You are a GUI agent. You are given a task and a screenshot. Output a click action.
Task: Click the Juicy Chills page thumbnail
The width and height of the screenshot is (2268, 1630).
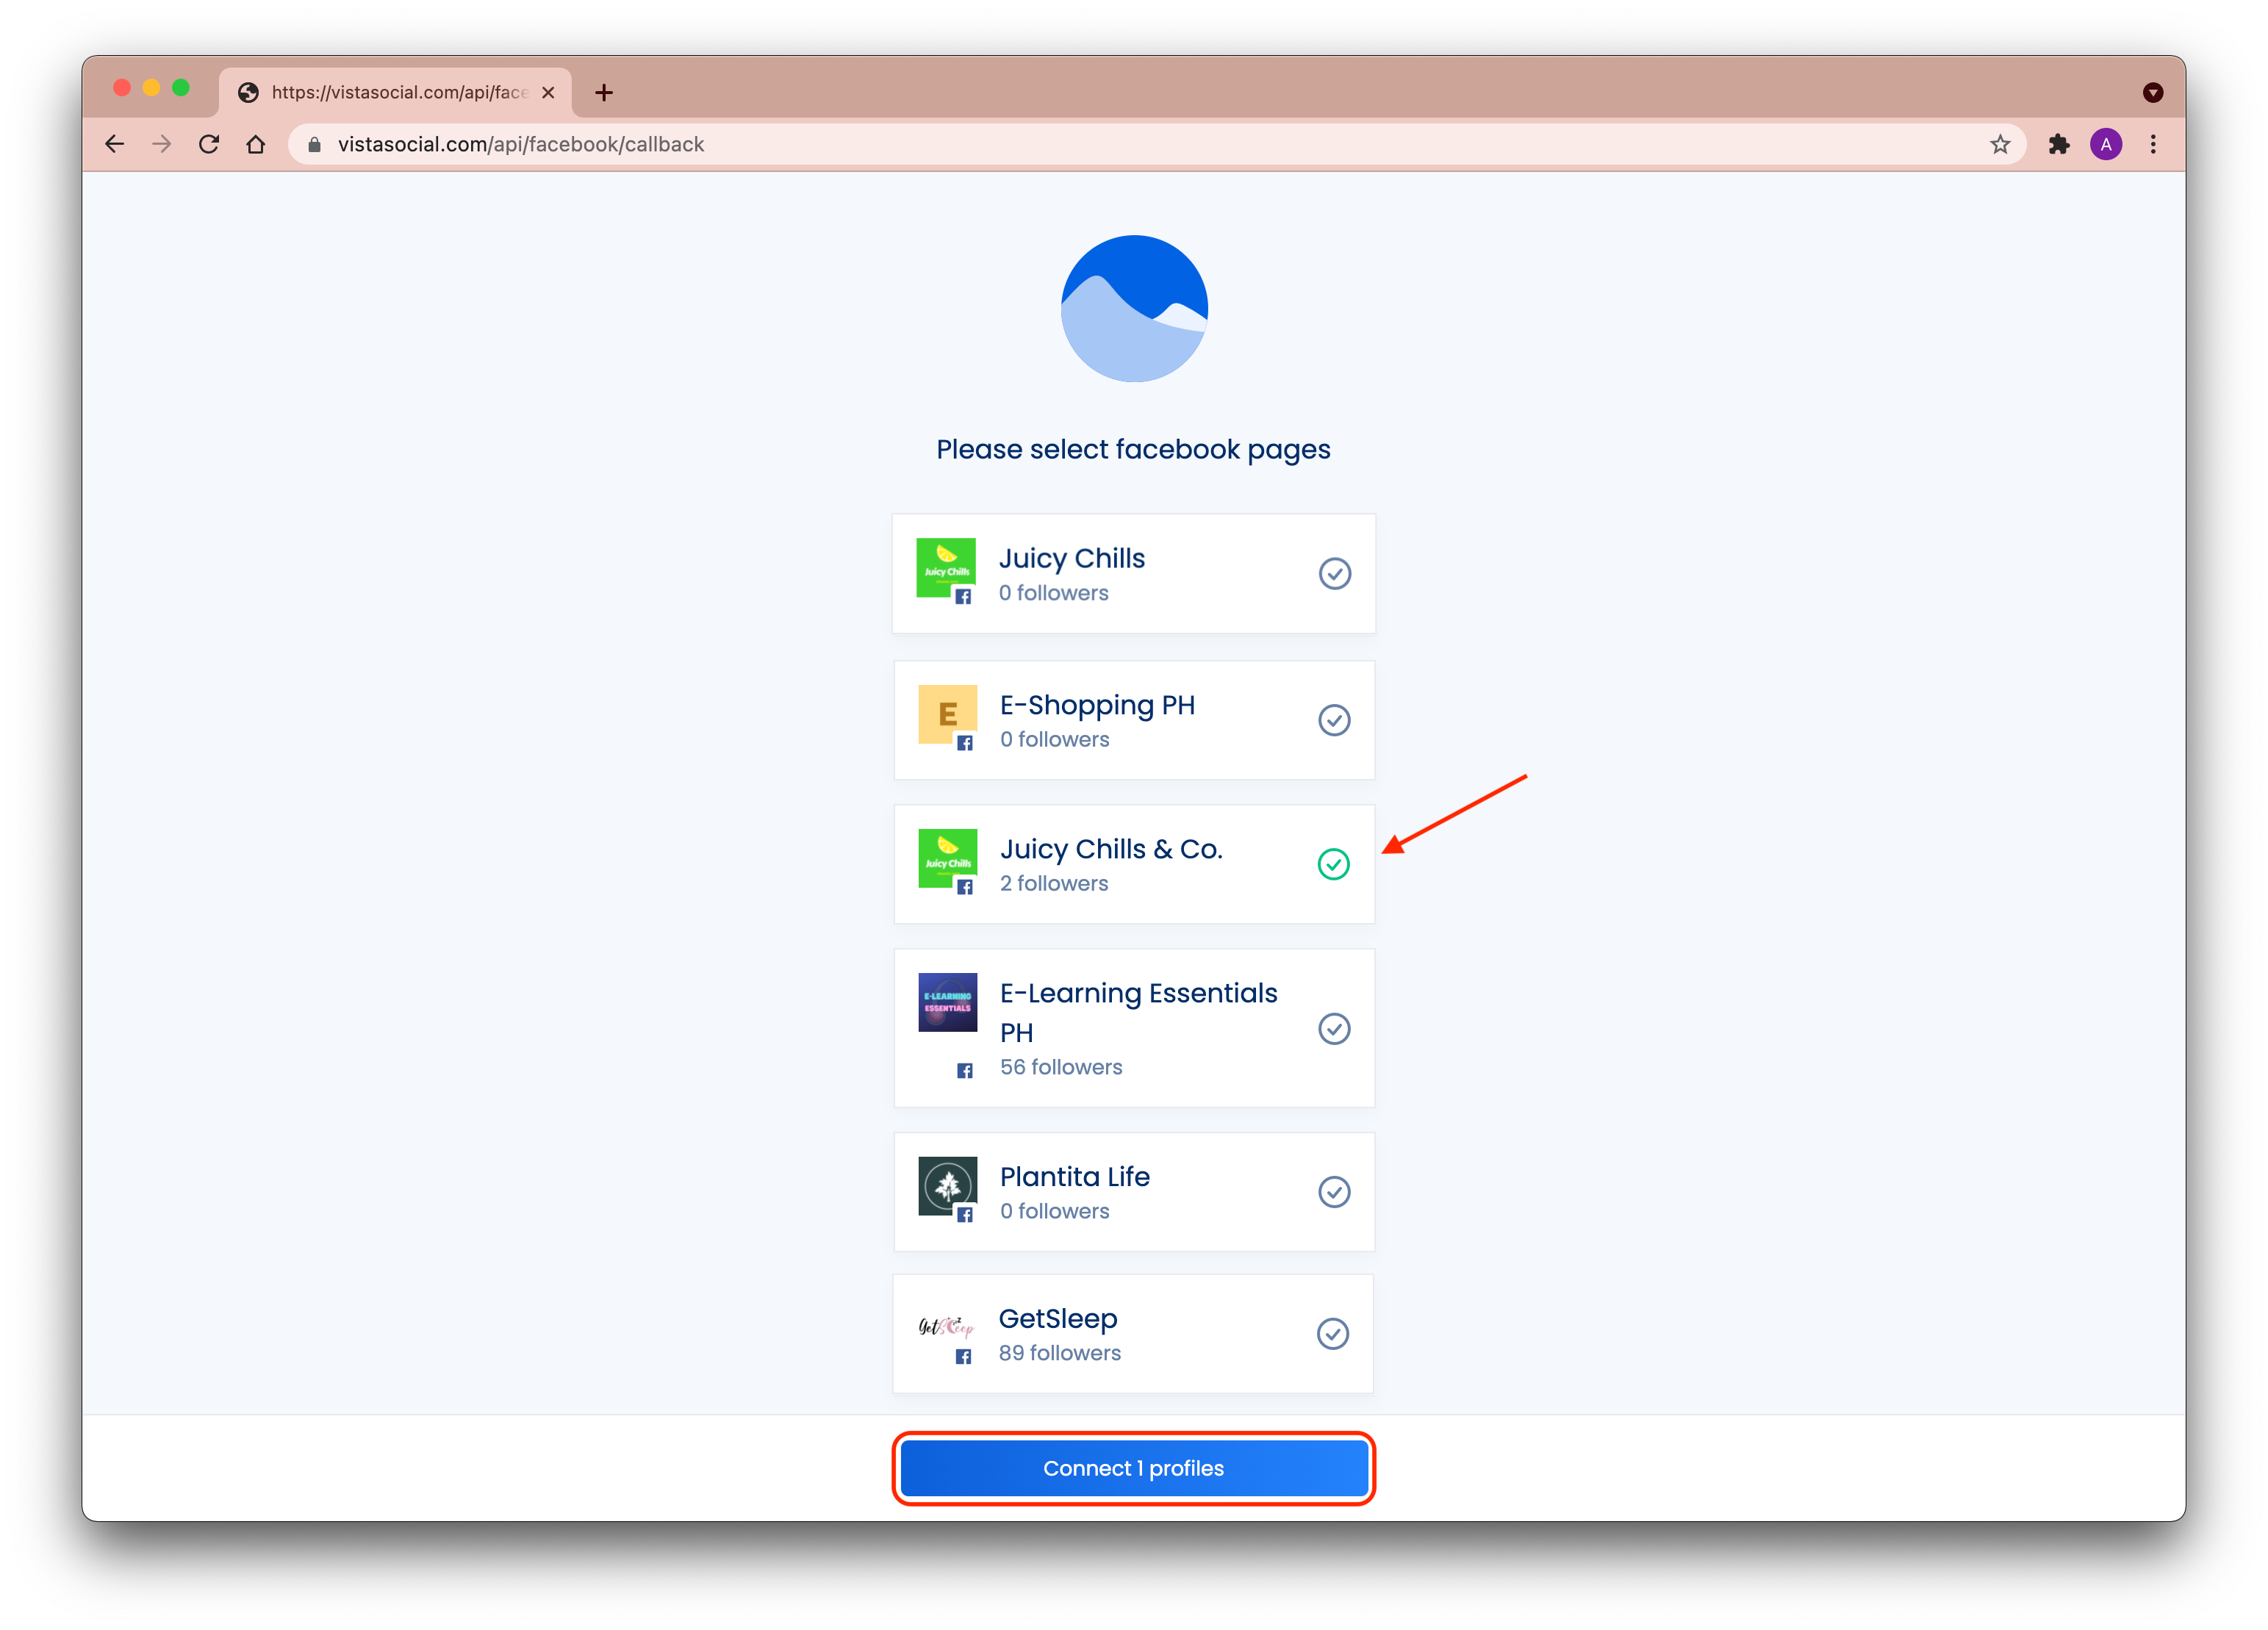[x=946, y=568]
